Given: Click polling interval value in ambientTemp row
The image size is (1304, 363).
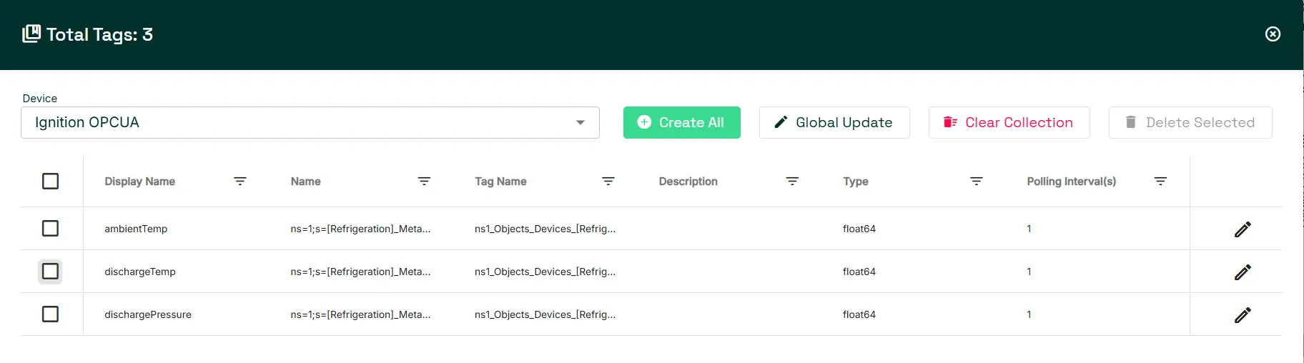Looking at the screenshot, I should click(1029, 229).
